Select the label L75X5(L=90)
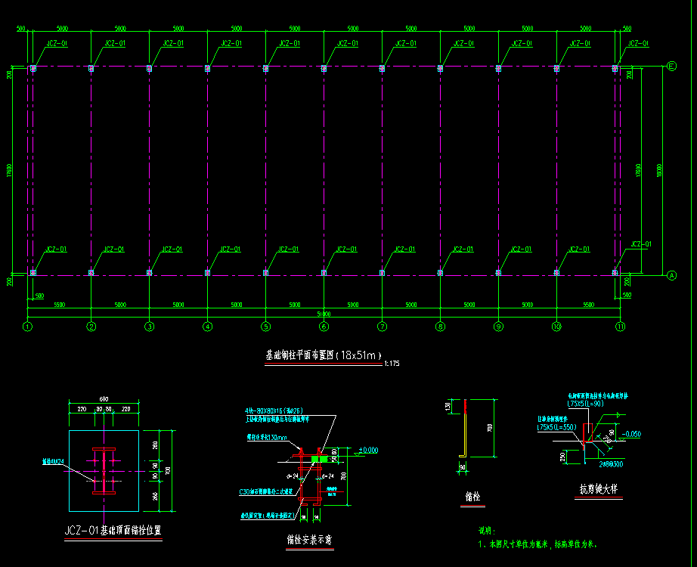 (585, 404)
